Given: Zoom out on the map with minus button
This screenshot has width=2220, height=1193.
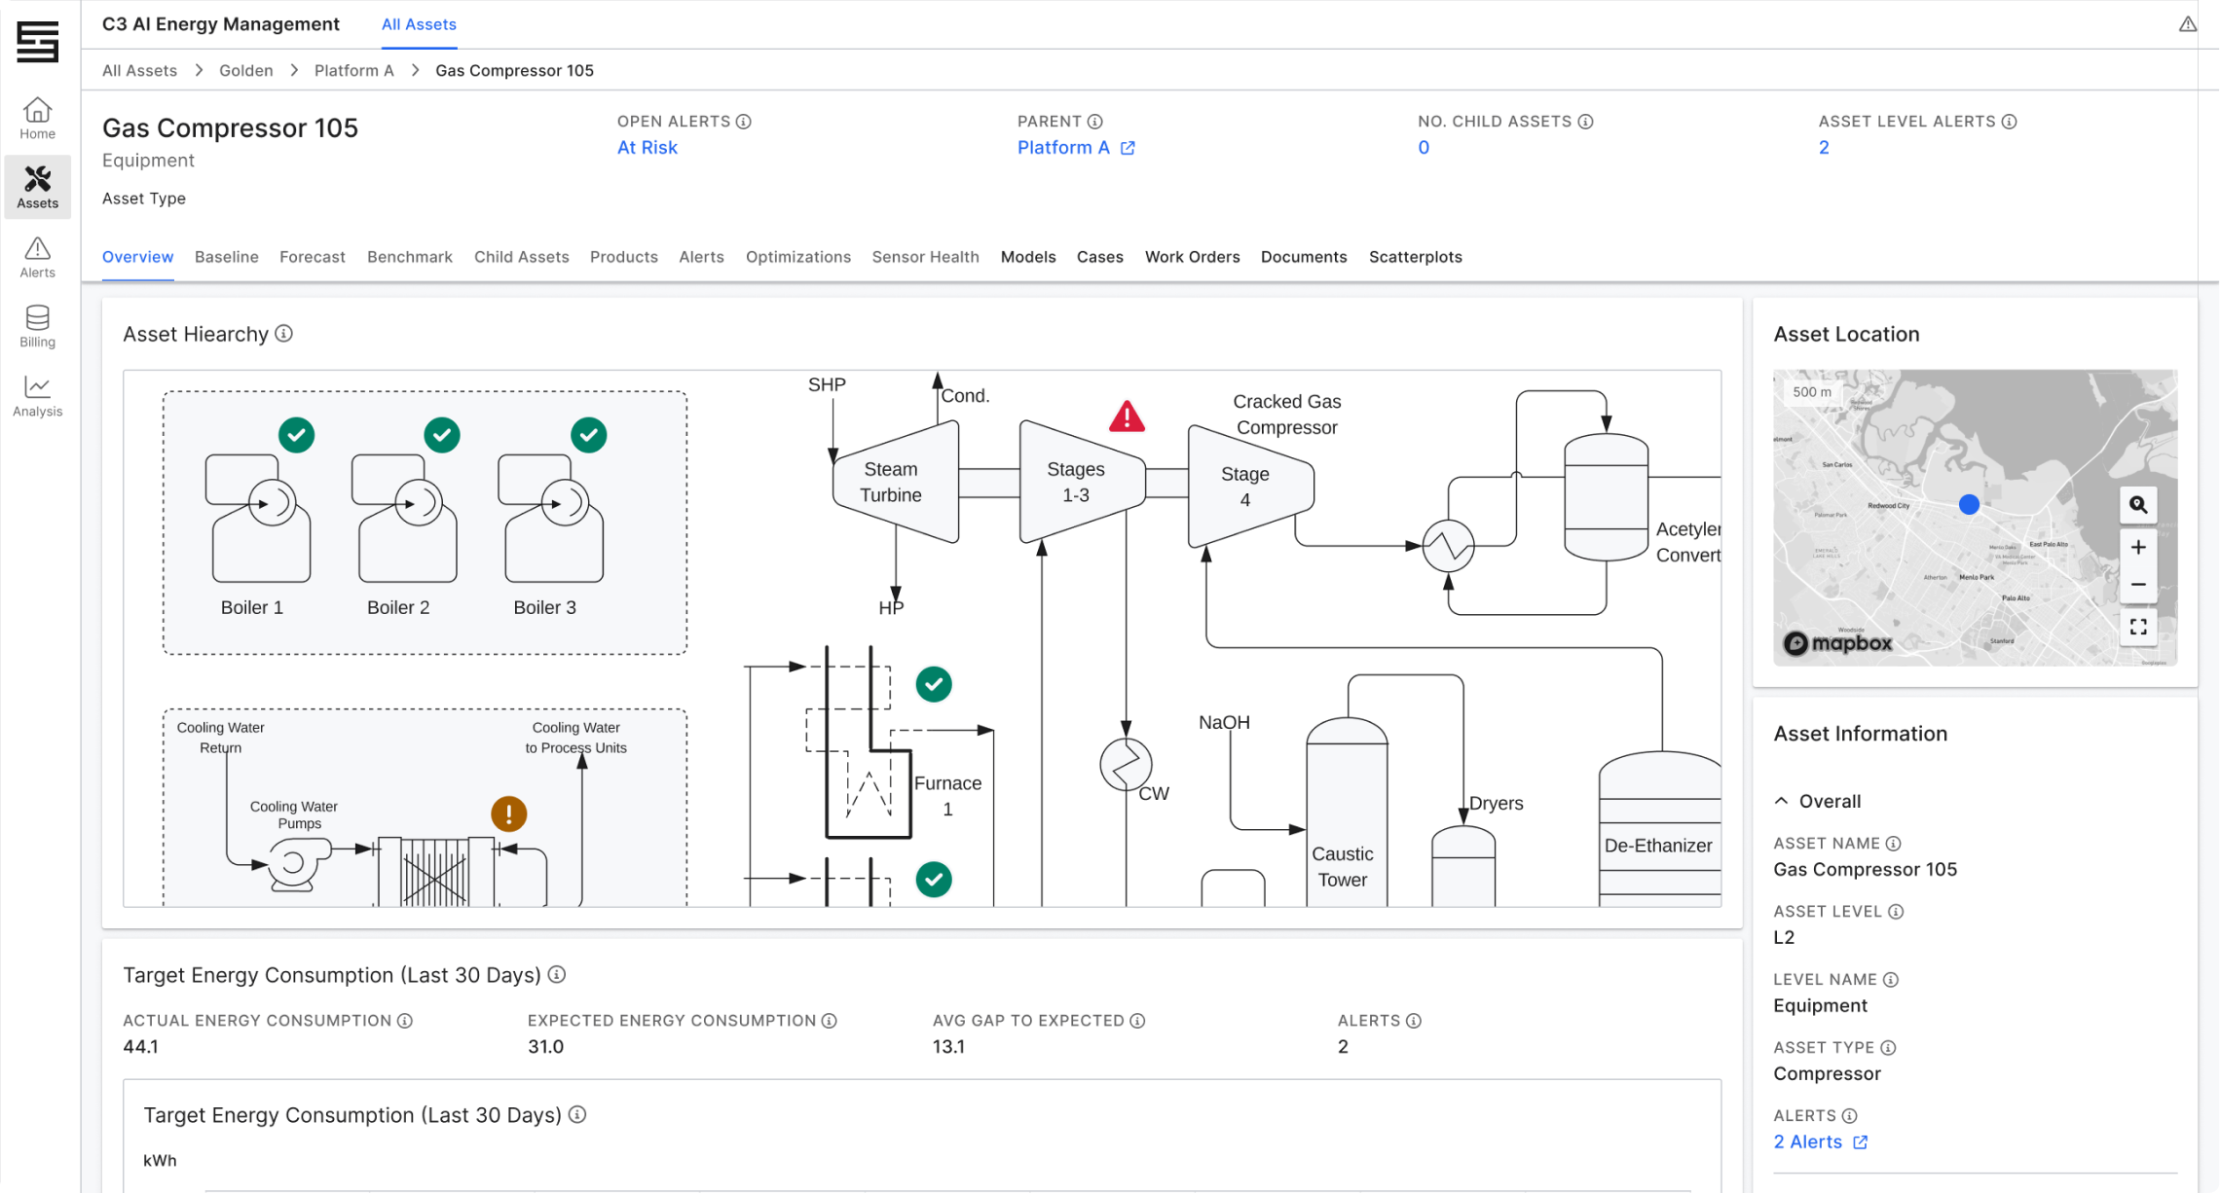Looking at the screenshot, I should (x=2138, y=585).
